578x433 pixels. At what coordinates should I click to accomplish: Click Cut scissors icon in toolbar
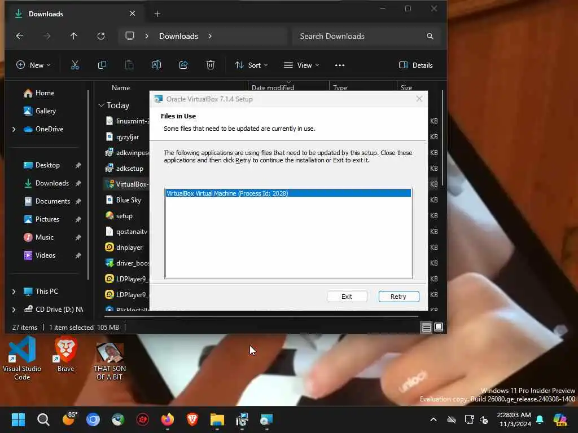click(75, 65)
